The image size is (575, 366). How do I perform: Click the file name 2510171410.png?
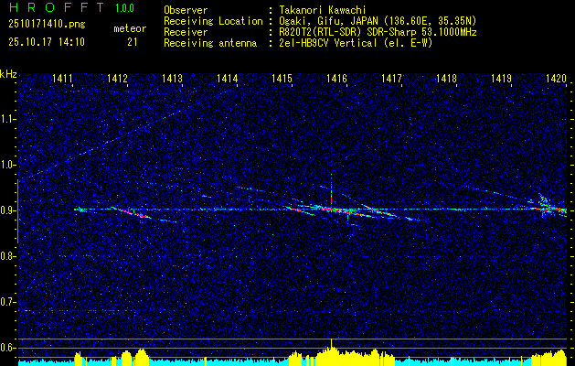[47, 25]
